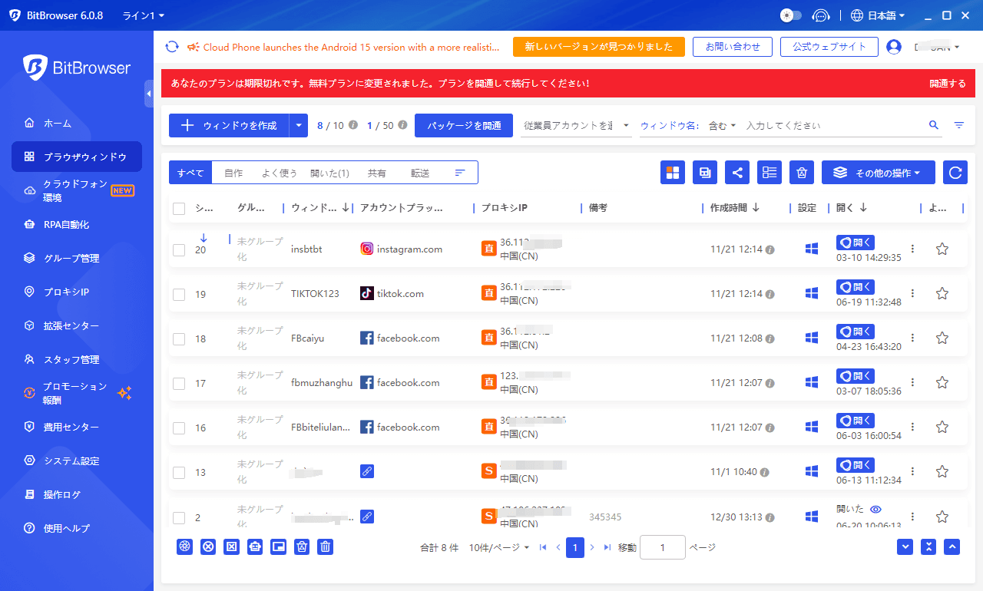983x591 pixels.
Task: Open the 含む match-type dropdown
Action: click(x=722, y=125)
